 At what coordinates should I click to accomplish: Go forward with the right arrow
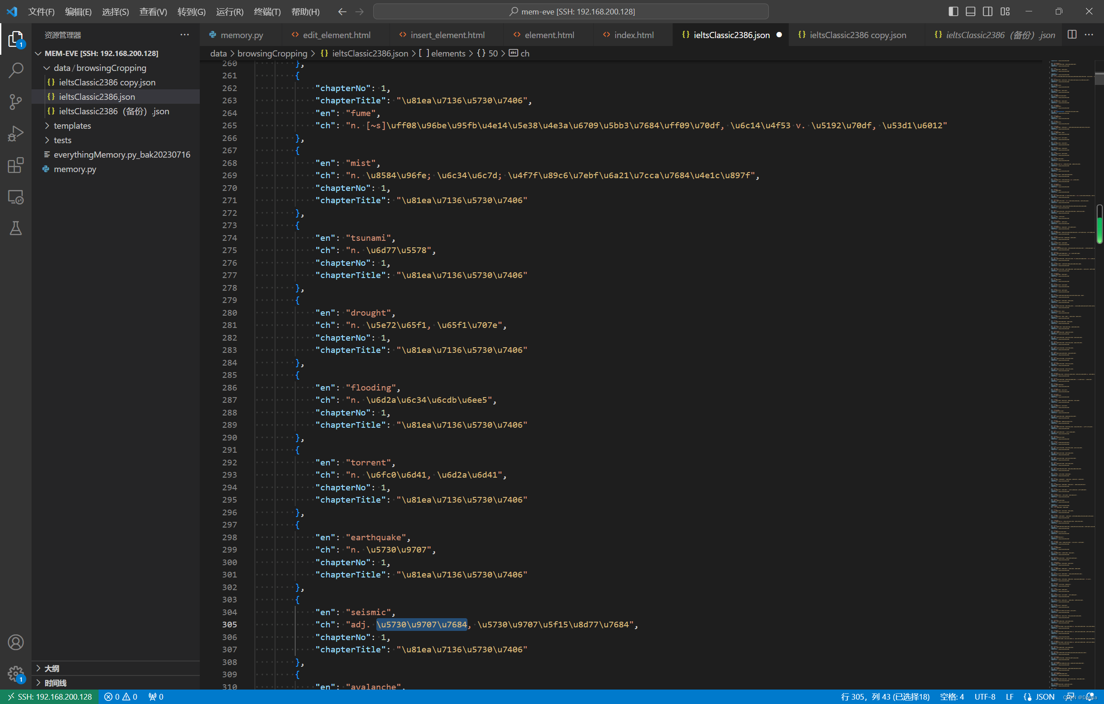pyautogui.click(x=359, y=11)
